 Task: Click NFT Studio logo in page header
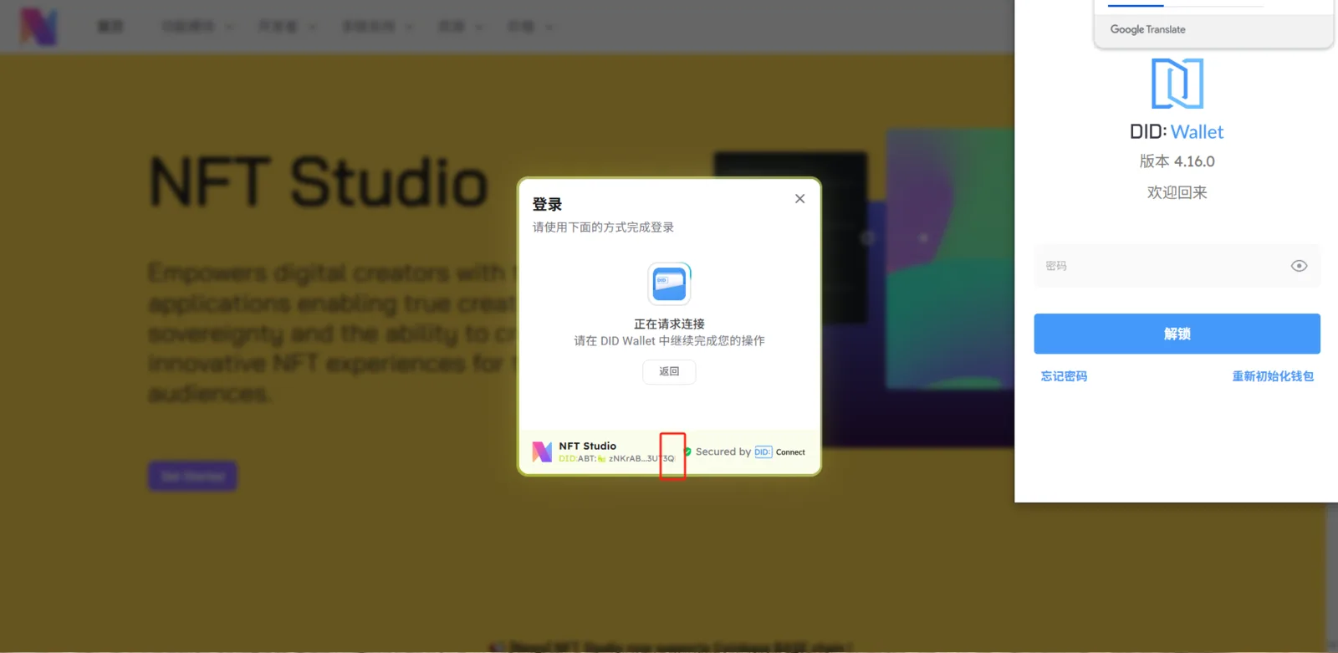coord(38,27)
